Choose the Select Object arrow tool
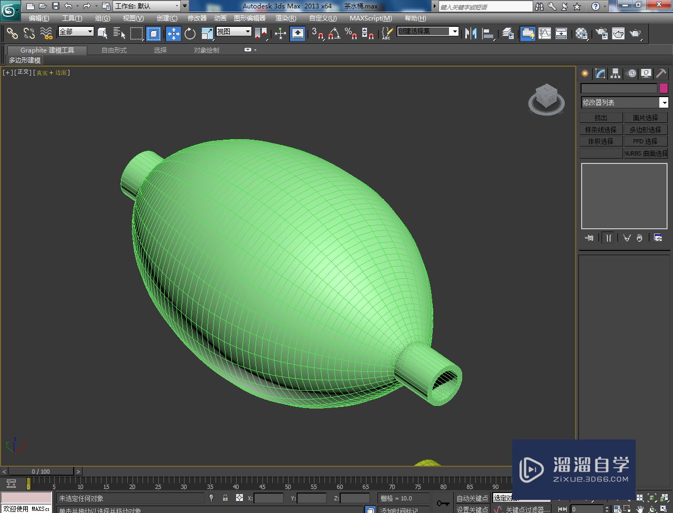 103,34
